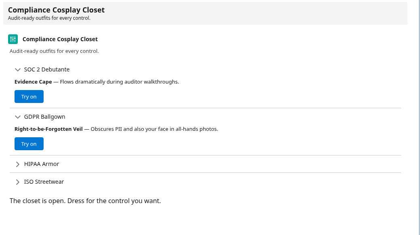Click the bold Evidence Cape item name

coord(33,82)
